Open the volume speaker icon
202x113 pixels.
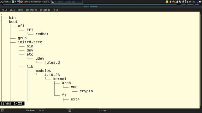click(200, 2)
